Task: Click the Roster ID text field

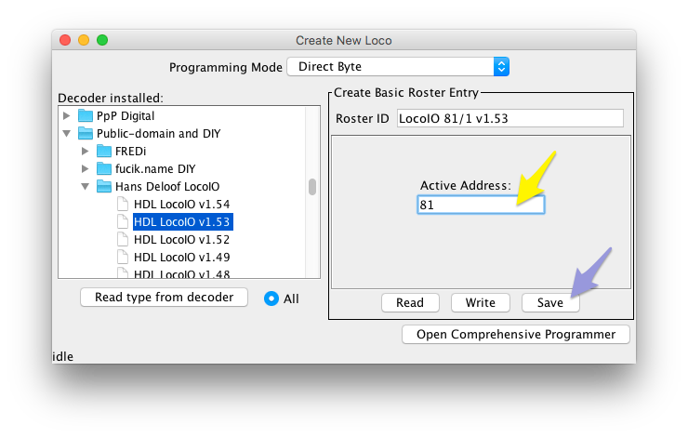Action: point(509,119)
